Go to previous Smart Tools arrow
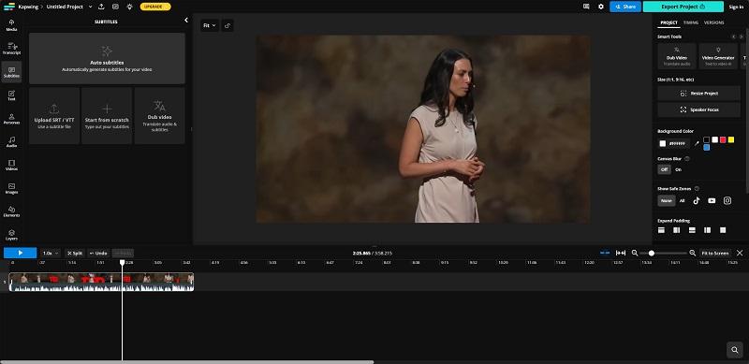This screenshot has height=364, width=749. click(x=734, y=36)
